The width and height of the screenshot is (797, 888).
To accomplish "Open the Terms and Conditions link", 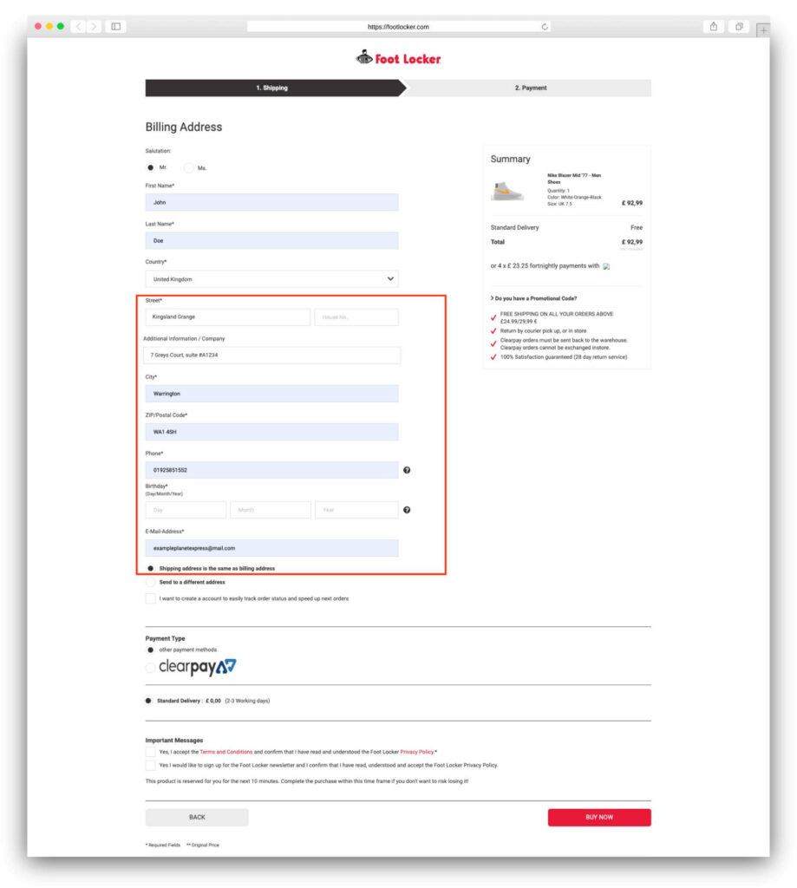I will click(226, 752).
